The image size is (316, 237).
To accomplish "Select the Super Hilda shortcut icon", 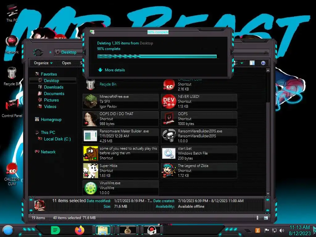I will click(90, 171).
